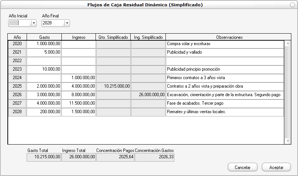The width and height of the screenshot is (298, 176).
Task: Click the Observaciones cell reading Publicidad y vallado
Action: 225,52
